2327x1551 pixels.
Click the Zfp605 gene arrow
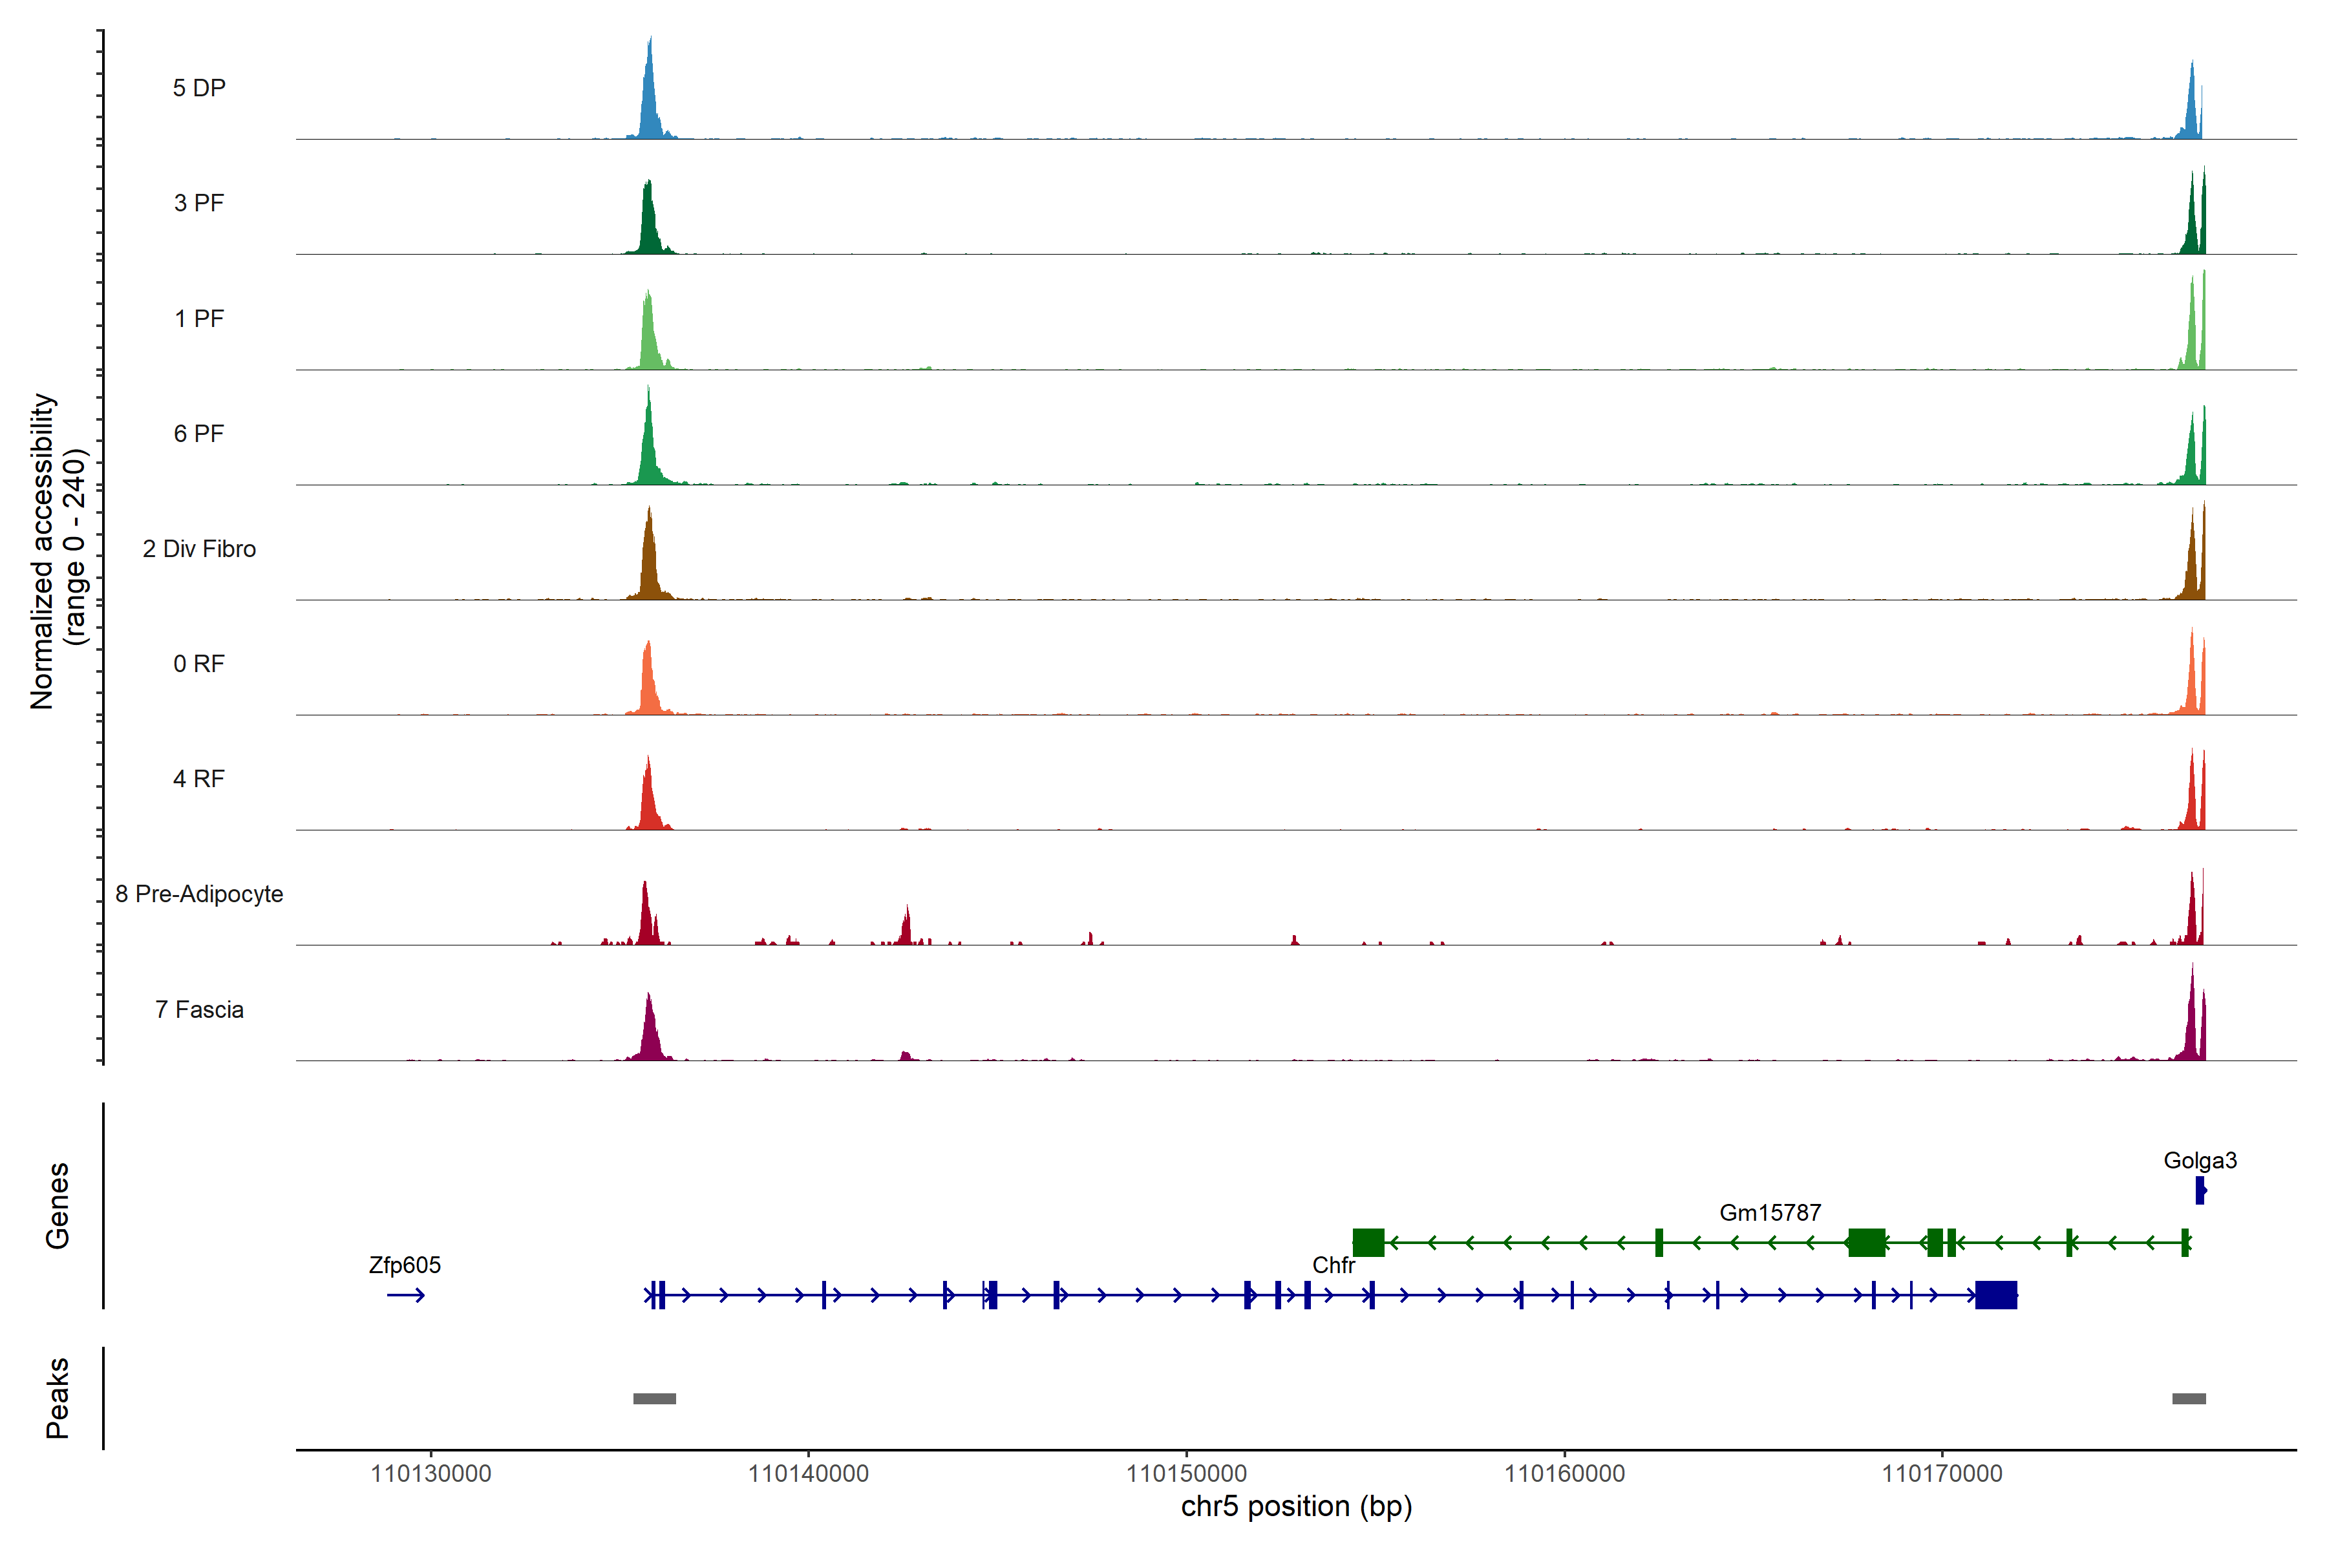tap(406, 1295)
